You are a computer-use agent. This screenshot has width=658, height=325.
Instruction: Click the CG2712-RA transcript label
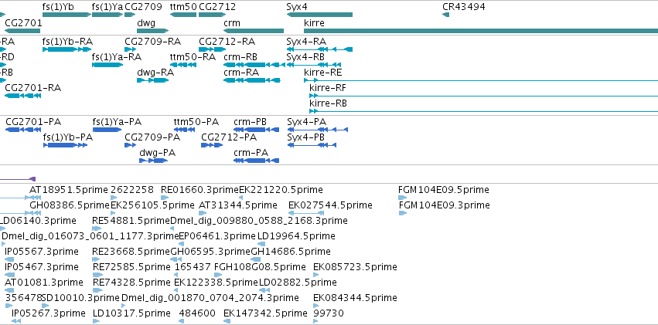point(227,42)
